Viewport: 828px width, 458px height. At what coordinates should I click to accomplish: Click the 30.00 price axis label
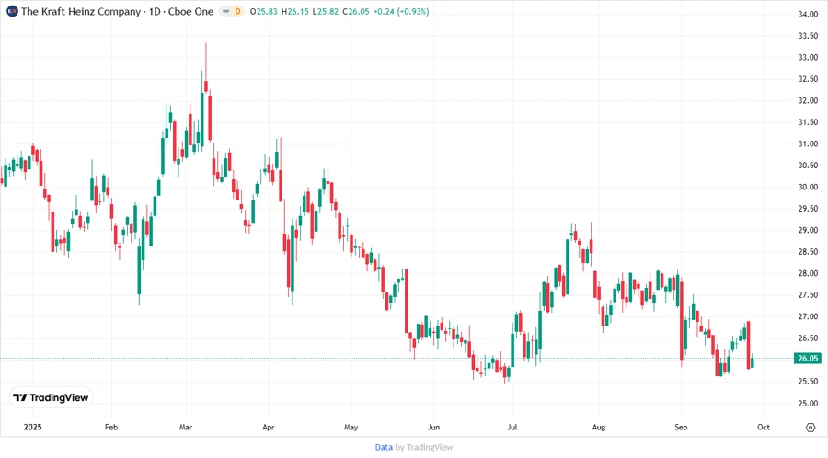pos(808,188)
